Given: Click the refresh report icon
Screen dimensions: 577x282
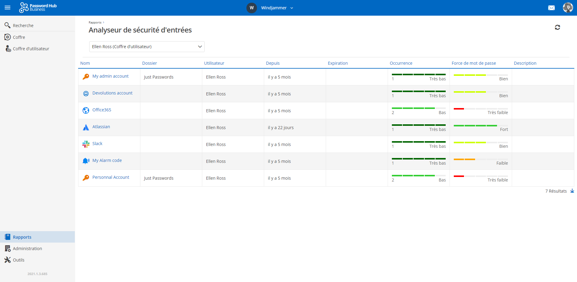Looking at the screenshot, I should click(557, 27).
